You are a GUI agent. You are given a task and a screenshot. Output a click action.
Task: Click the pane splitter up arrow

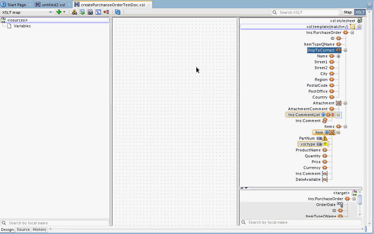coord(242,188)
